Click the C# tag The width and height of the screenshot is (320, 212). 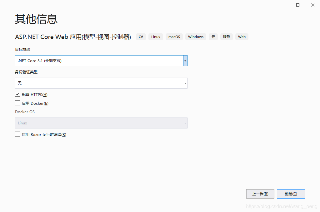tap(141, 37)
